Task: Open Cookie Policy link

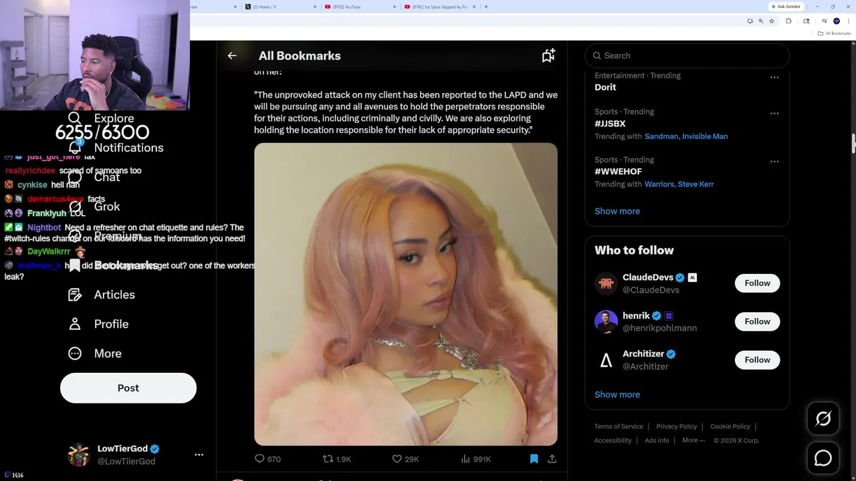Action: pos(730,426)
